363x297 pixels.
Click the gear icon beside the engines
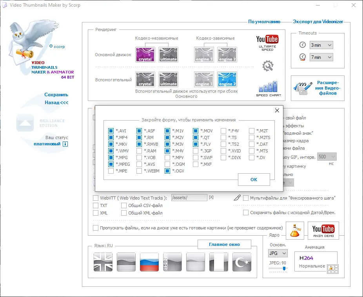[268, 66]
